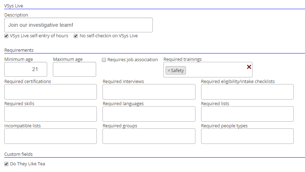Clear all required trainings with red X
The width and height of the screenshot is (305, 172).
[249, 67]
